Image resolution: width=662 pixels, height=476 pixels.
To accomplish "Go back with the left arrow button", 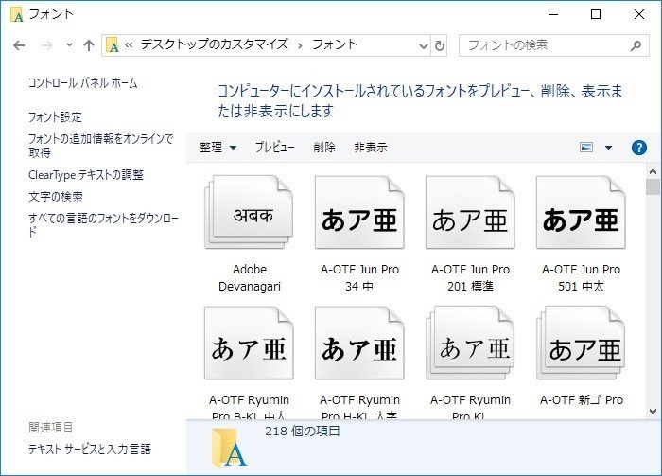I will click(x=19, y=45).
